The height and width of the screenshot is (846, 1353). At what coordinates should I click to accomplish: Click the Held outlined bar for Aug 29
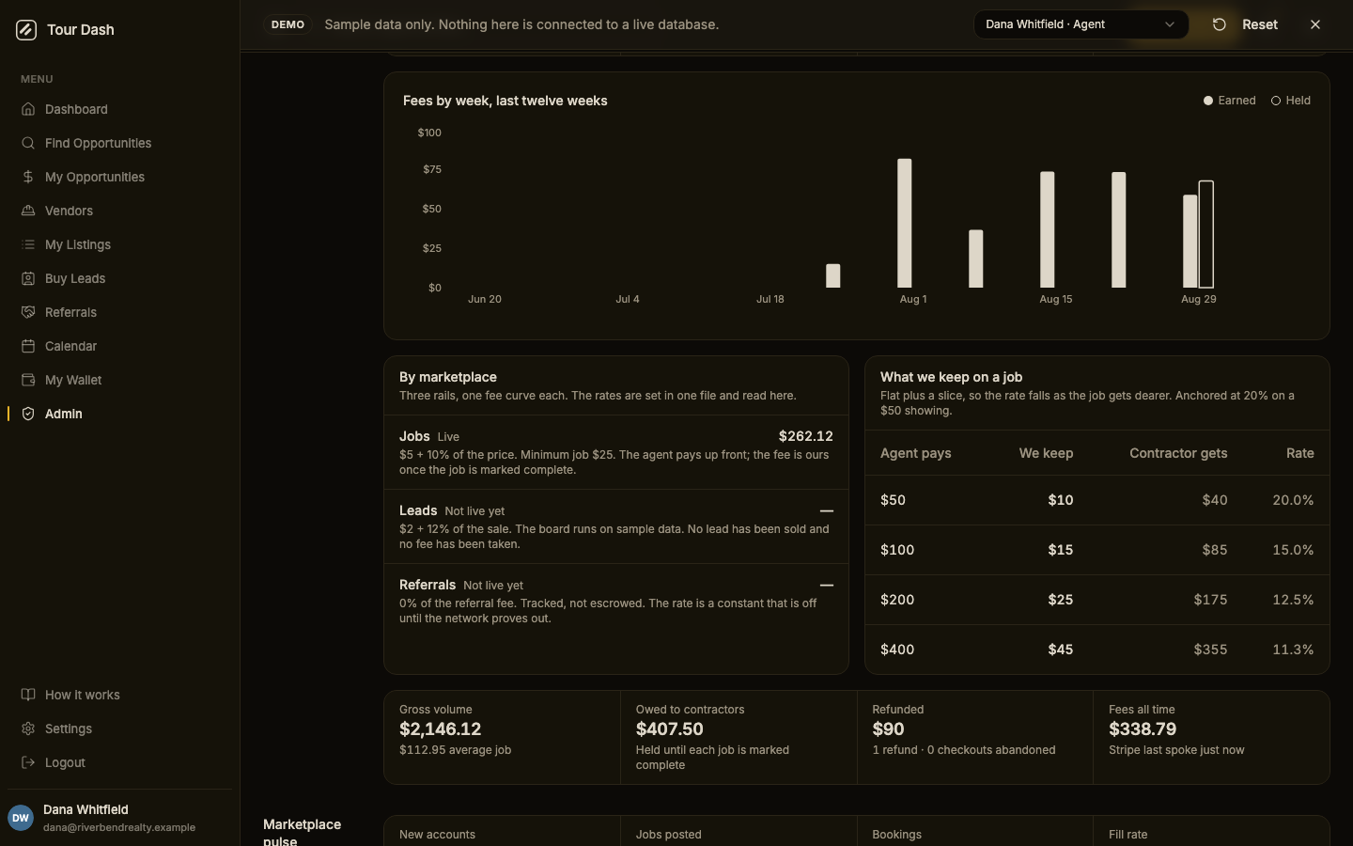click(1206, 234)
